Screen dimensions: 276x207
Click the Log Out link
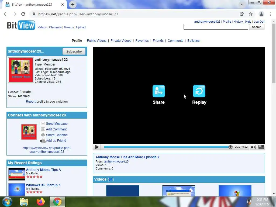(259, 22)
